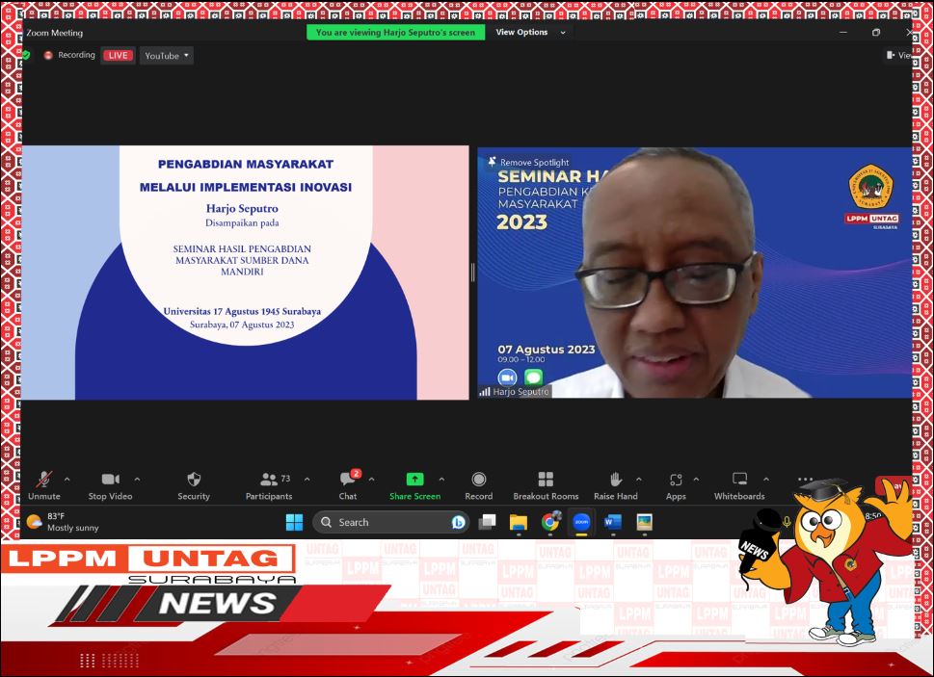Open File Explorer from taskbar
The image size is (934, 677).
click(519, 522)
